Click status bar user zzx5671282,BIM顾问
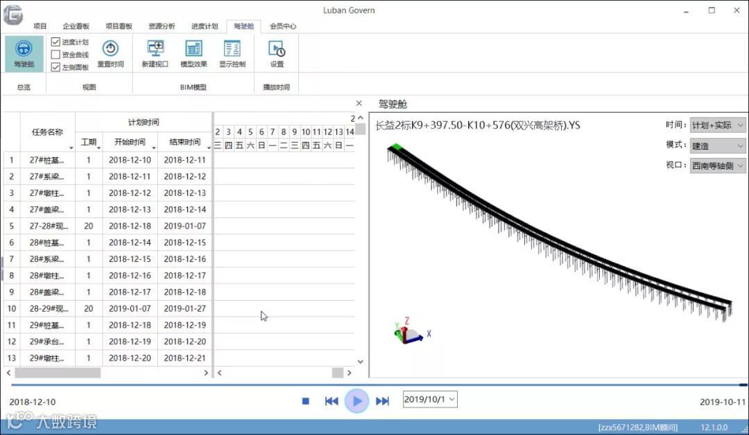Viewport: 749px width, 435px height. [x=638, y=427]
